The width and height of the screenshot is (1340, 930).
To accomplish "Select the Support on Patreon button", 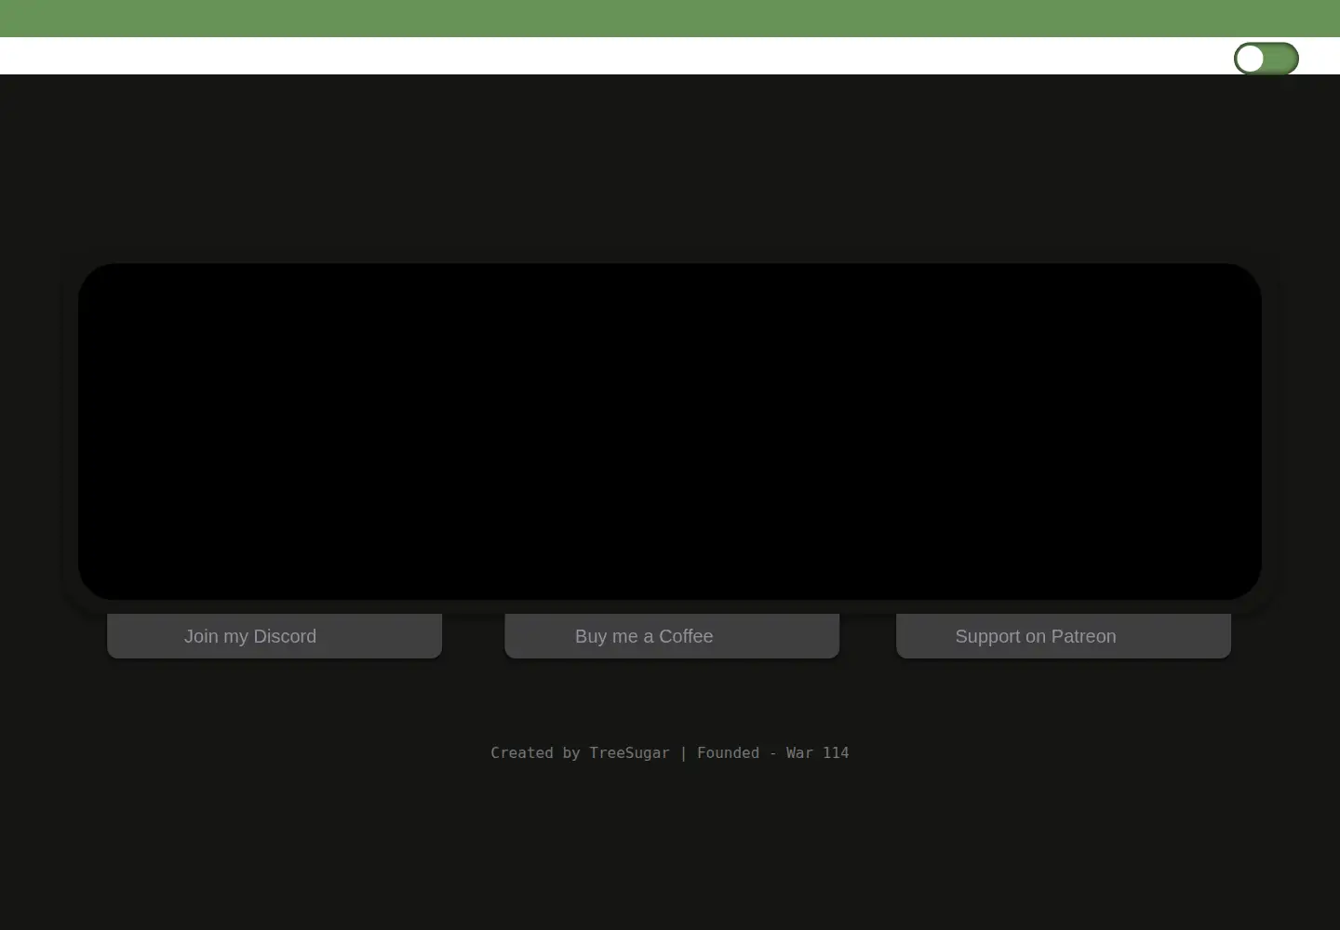I will pyautogui.click(x=1064, y=636).
